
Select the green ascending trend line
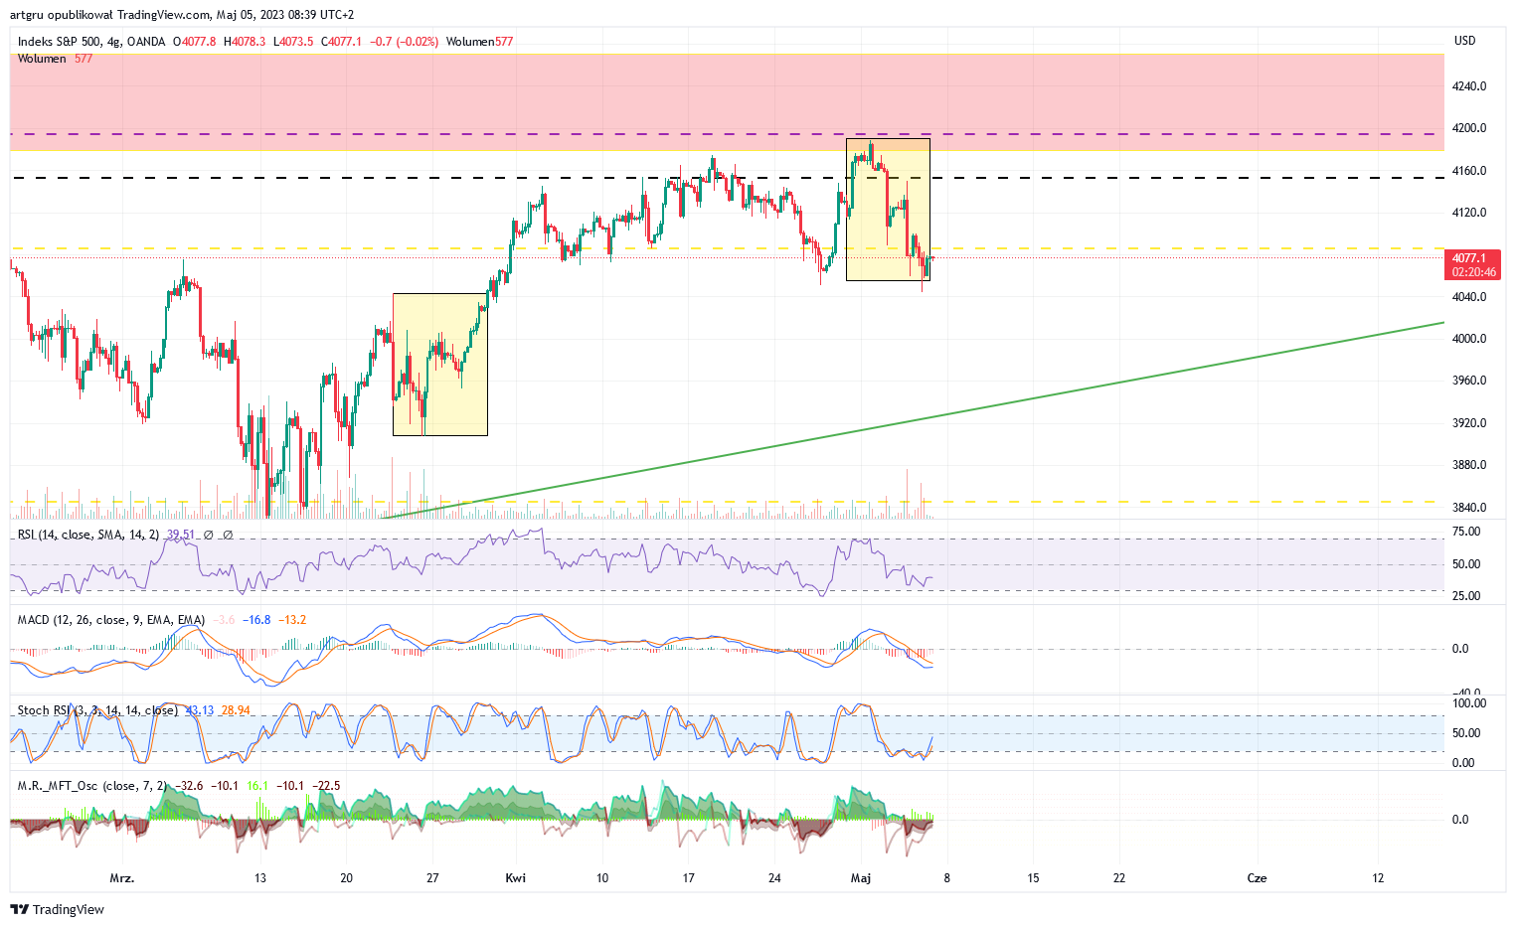point(913,419)
